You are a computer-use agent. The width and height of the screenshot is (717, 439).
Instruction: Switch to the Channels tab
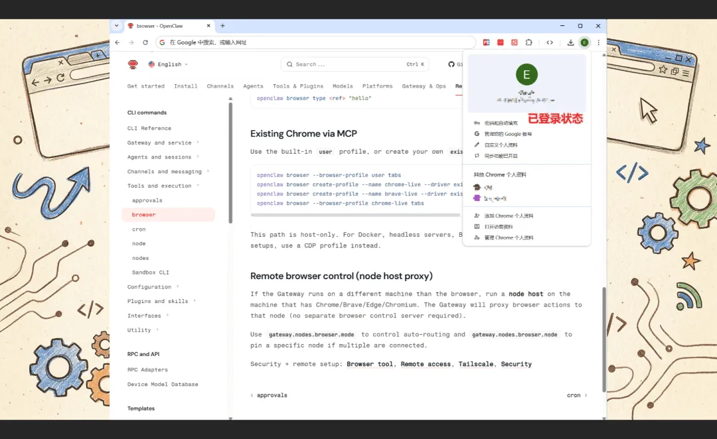220,86
